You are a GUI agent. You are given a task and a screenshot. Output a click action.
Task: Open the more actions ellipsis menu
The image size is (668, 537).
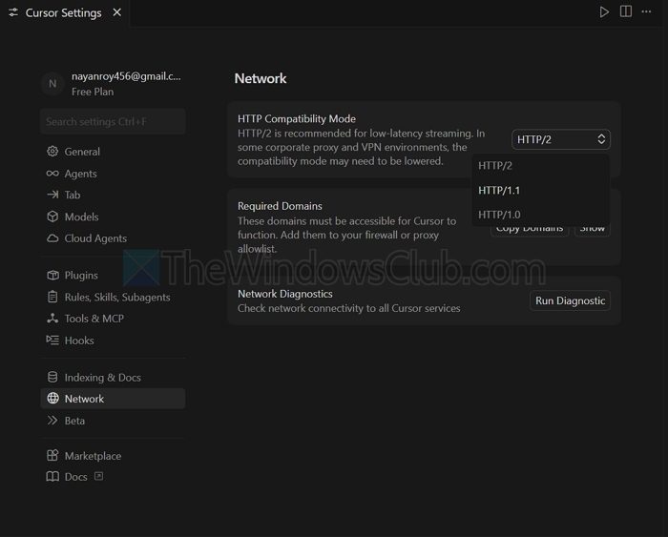click(x=646, y=12)
